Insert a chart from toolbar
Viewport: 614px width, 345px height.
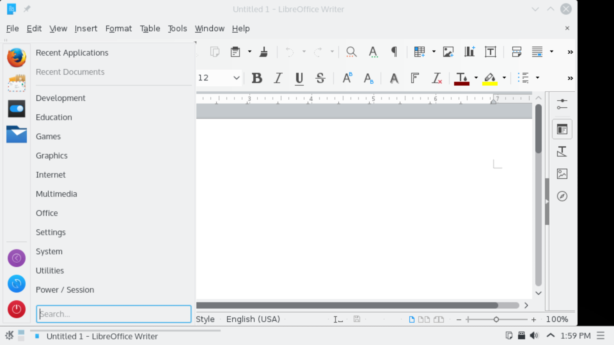click(469, 52)
